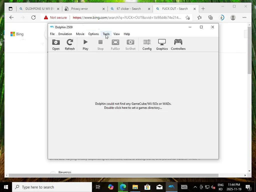Close the Dolphin 2509 window

[213, 27]
